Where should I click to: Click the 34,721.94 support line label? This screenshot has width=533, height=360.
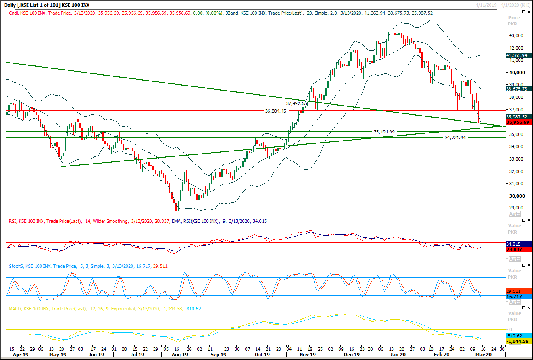[455, 137]
